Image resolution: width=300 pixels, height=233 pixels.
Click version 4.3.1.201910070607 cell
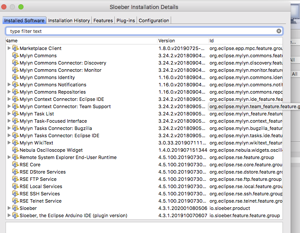(x=183, y=215)
